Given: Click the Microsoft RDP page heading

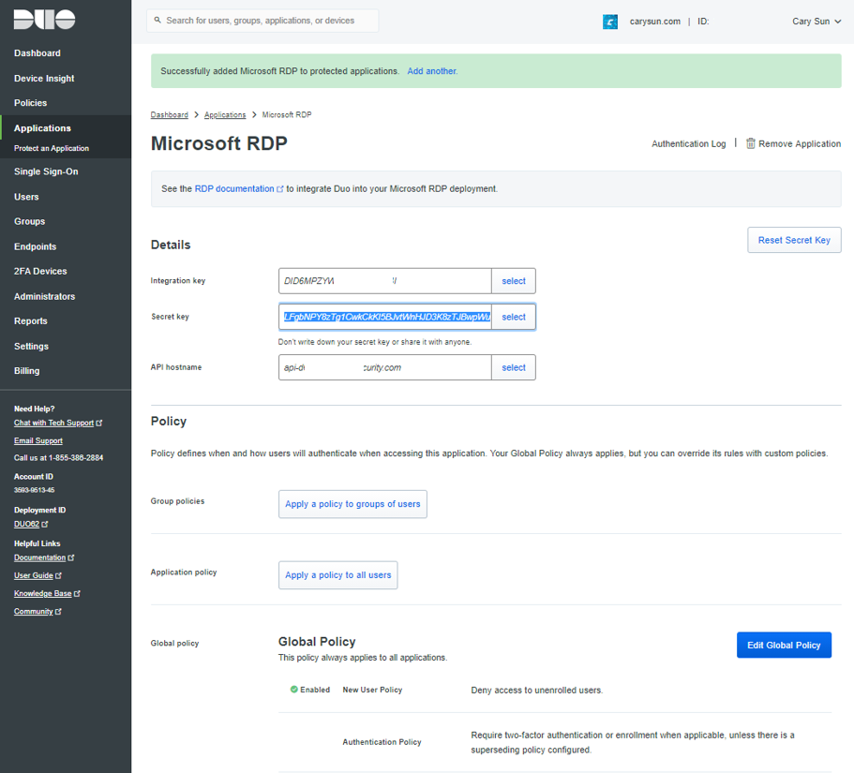Looking at the screenshot, I should pyautogui.click(x=219, y=143).
